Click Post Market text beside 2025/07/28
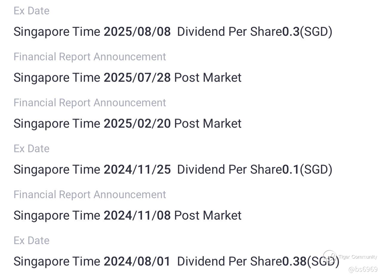This screenshot has width=385, height=278. (x=208, y=77)
